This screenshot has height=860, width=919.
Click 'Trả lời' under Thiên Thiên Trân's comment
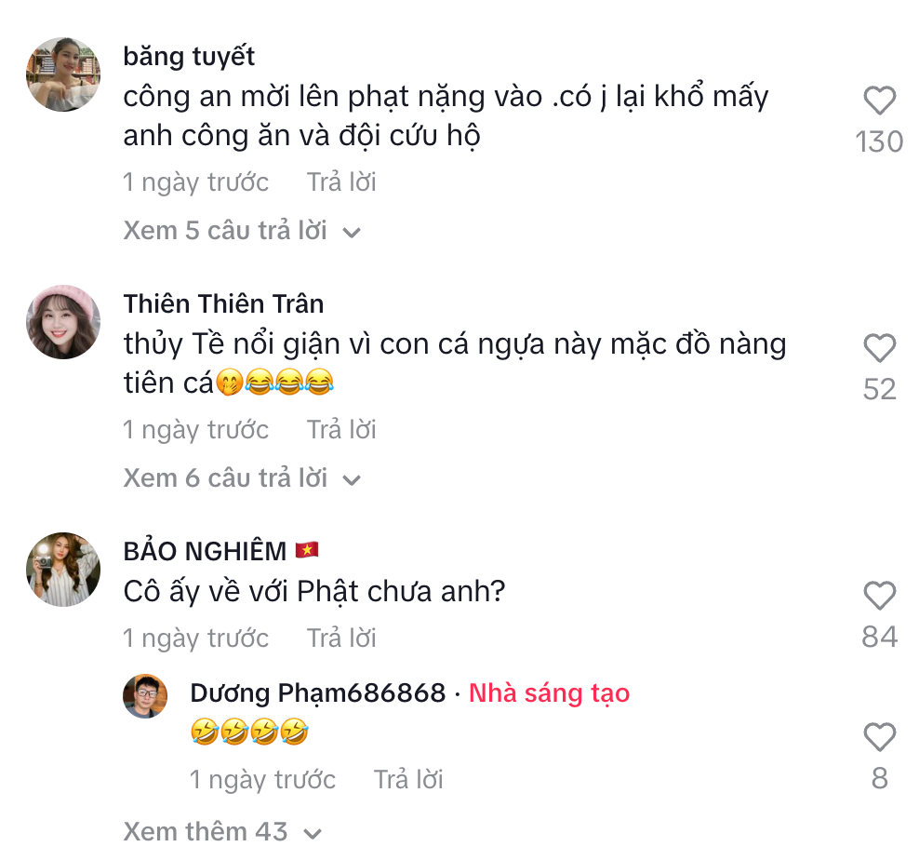[341, 430]
